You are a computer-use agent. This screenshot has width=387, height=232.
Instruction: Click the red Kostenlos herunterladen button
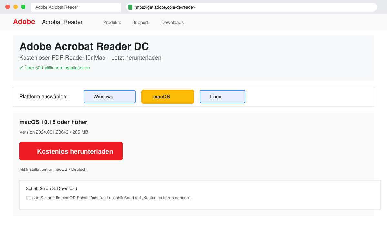[x=71, y=151]
